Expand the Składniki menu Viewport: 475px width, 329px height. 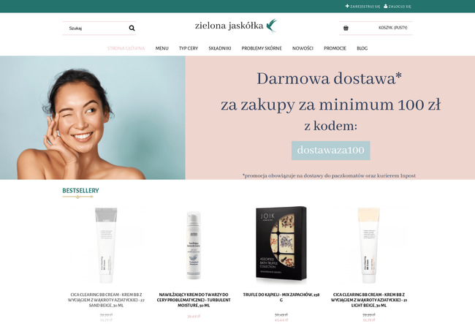(x=220, y=48)
